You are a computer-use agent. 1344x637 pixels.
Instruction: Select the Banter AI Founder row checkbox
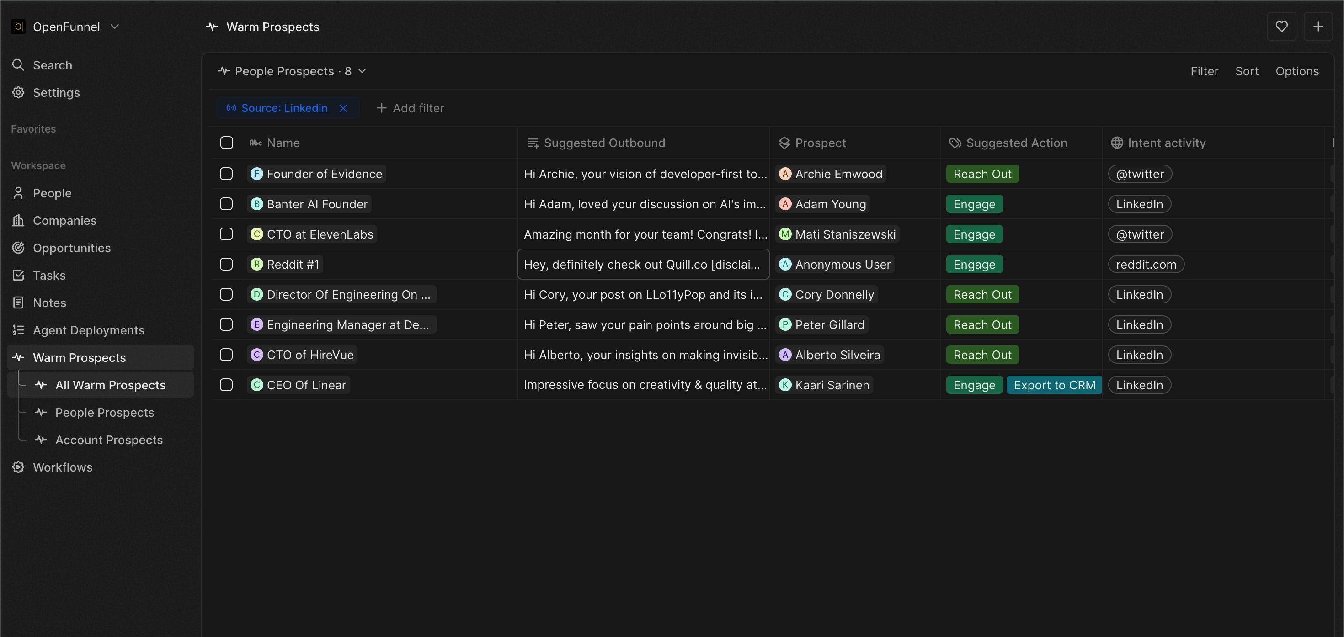[x=226, y=204]
